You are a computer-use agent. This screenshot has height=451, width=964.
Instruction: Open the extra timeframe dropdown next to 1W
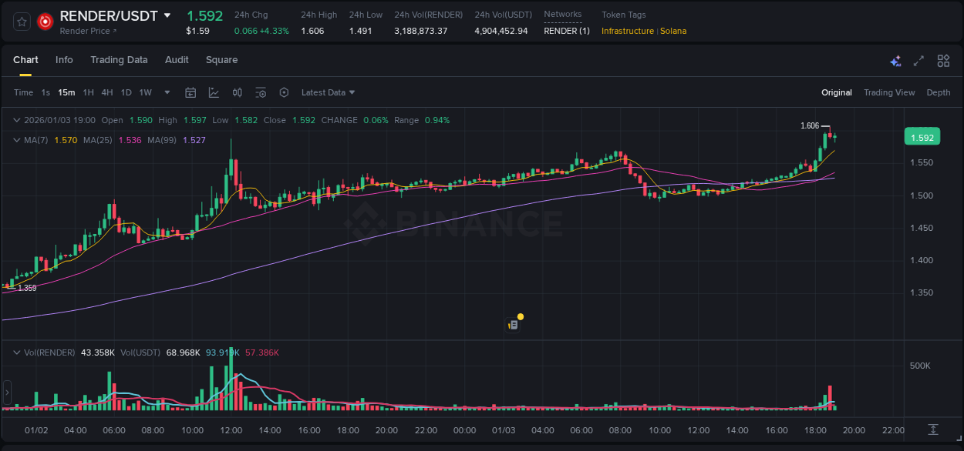click(166, 92)
